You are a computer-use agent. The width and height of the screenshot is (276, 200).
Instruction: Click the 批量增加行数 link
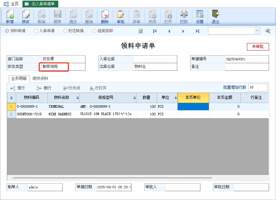(x=235, y=87)
